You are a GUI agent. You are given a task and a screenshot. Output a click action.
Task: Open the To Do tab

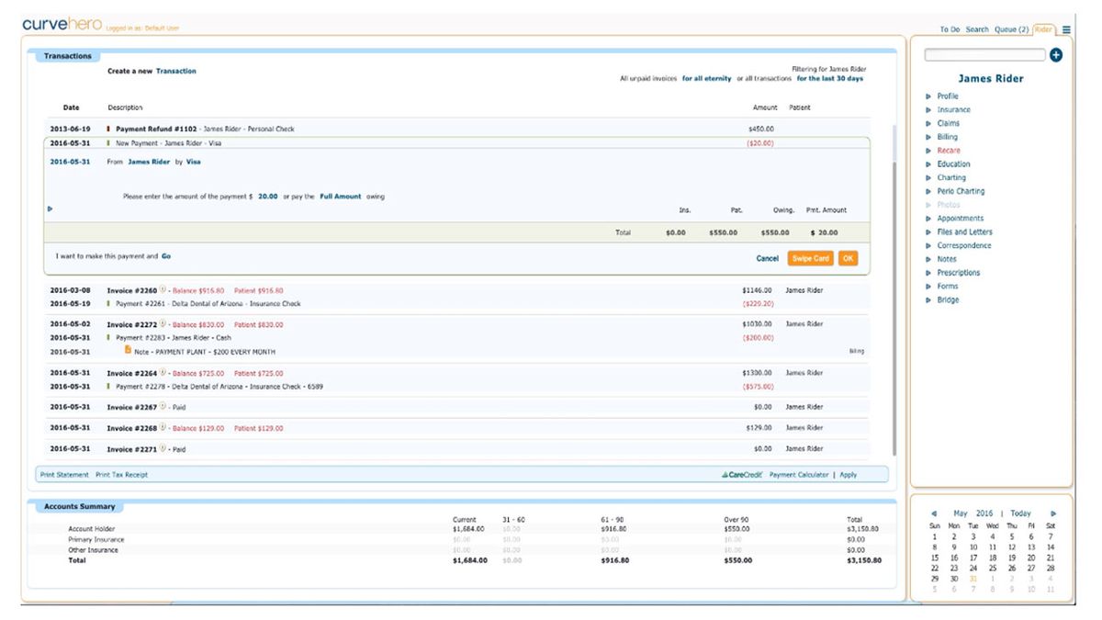950,29
